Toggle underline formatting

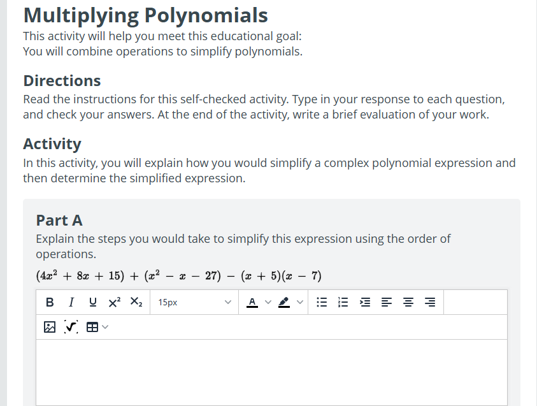[92, 301]
